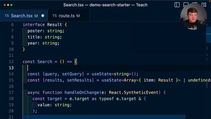Click the presenter webcam thumbnail
This screenshot has height=119, width=211.
[x=194, y=17]
